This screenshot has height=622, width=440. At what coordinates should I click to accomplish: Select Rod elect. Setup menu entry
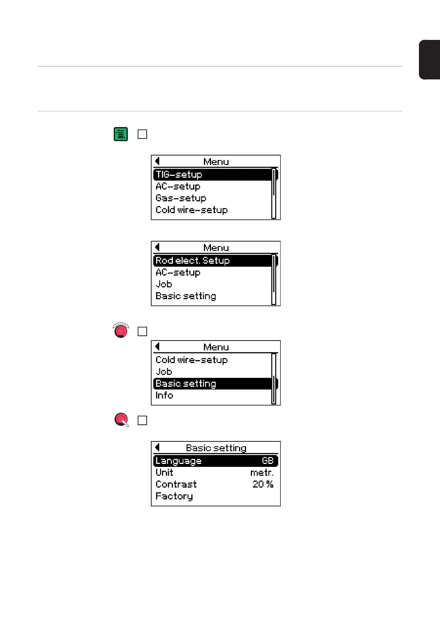pyautogui.click(x=212, y=260)
